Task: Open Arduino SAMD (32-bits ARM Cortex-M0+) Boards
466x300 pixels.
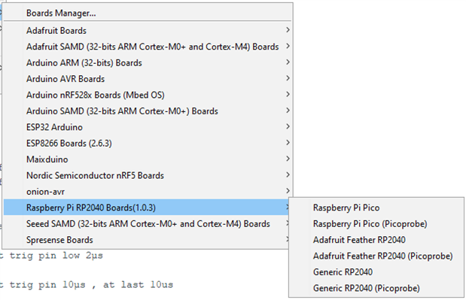Action: tap(148, 111)
